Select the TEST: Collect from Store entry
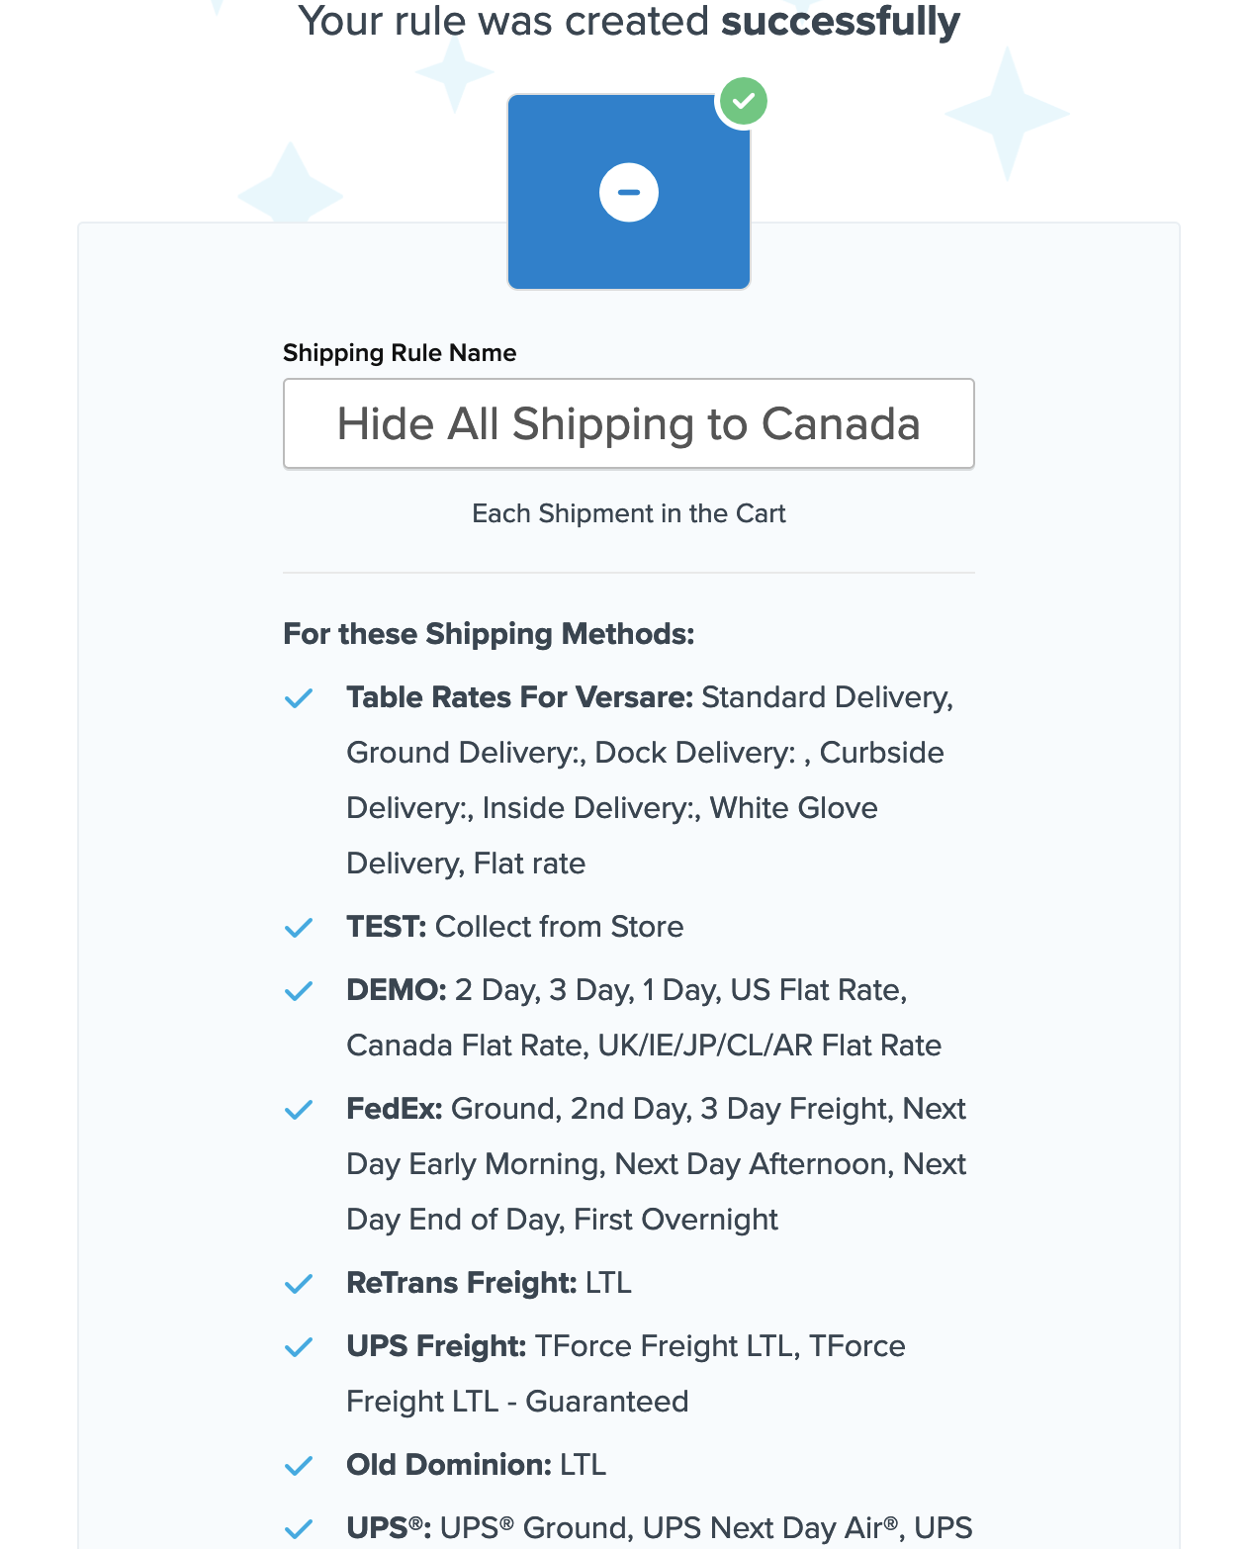Viewport: 1260px width, 1549px height. tap(514, 927)
